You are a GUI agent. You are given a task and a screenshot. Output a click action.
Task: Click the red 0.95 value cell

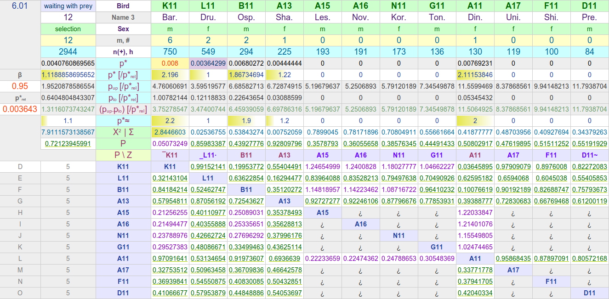pyautogui.click(x=20, y=86)
